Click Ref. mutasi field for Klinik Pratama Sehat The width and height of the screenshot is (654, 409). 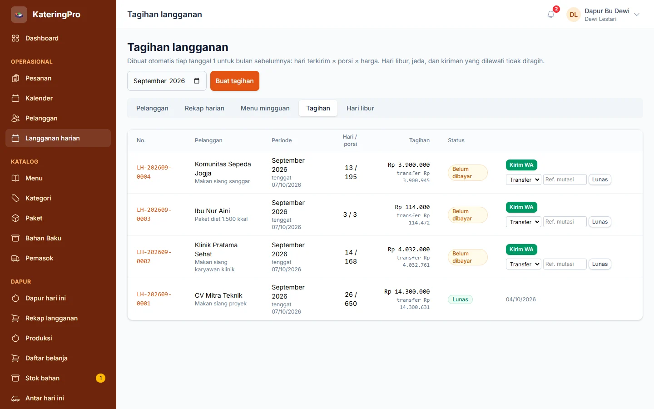(565, 264)
